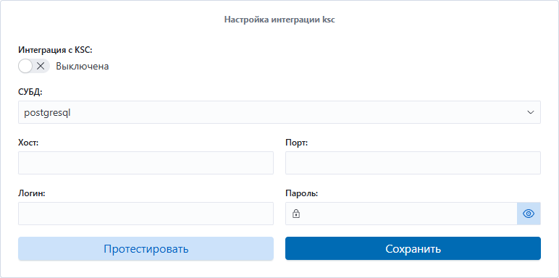Screen dimensions: 559x278
Task: Toggle the KSC integration switch
Action: [34, 66]
